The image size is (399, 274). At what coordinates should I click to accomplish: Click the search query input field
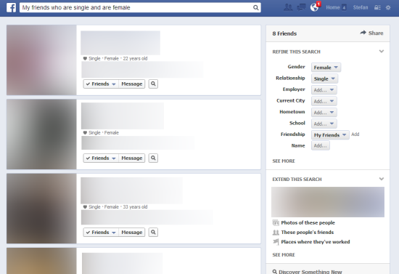[x=136, y=8]
